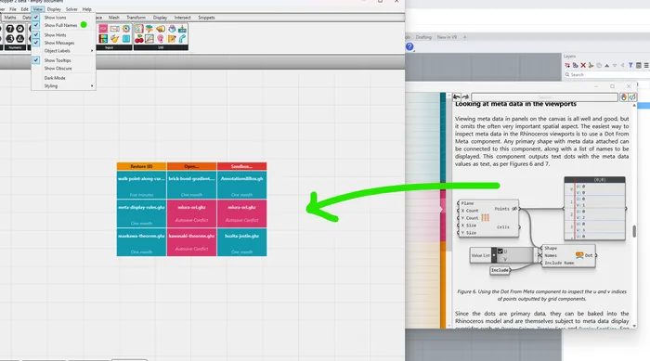Switch to the Snippets component tab

pyautogui.click(x=206, y=18)
